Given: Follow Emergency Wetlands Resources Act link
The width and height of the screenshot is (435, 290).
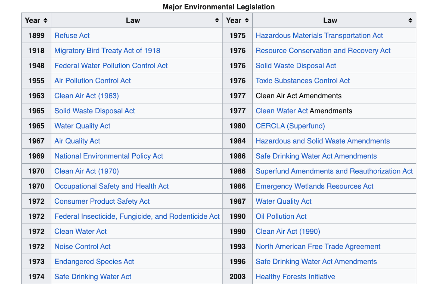Looking at the screenshot, I should click(315, 186).
